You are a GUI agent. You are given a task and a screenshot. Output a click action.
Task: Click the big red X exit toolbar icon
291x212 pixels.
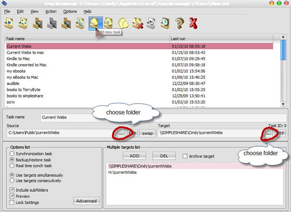click(x=193, y=23)
